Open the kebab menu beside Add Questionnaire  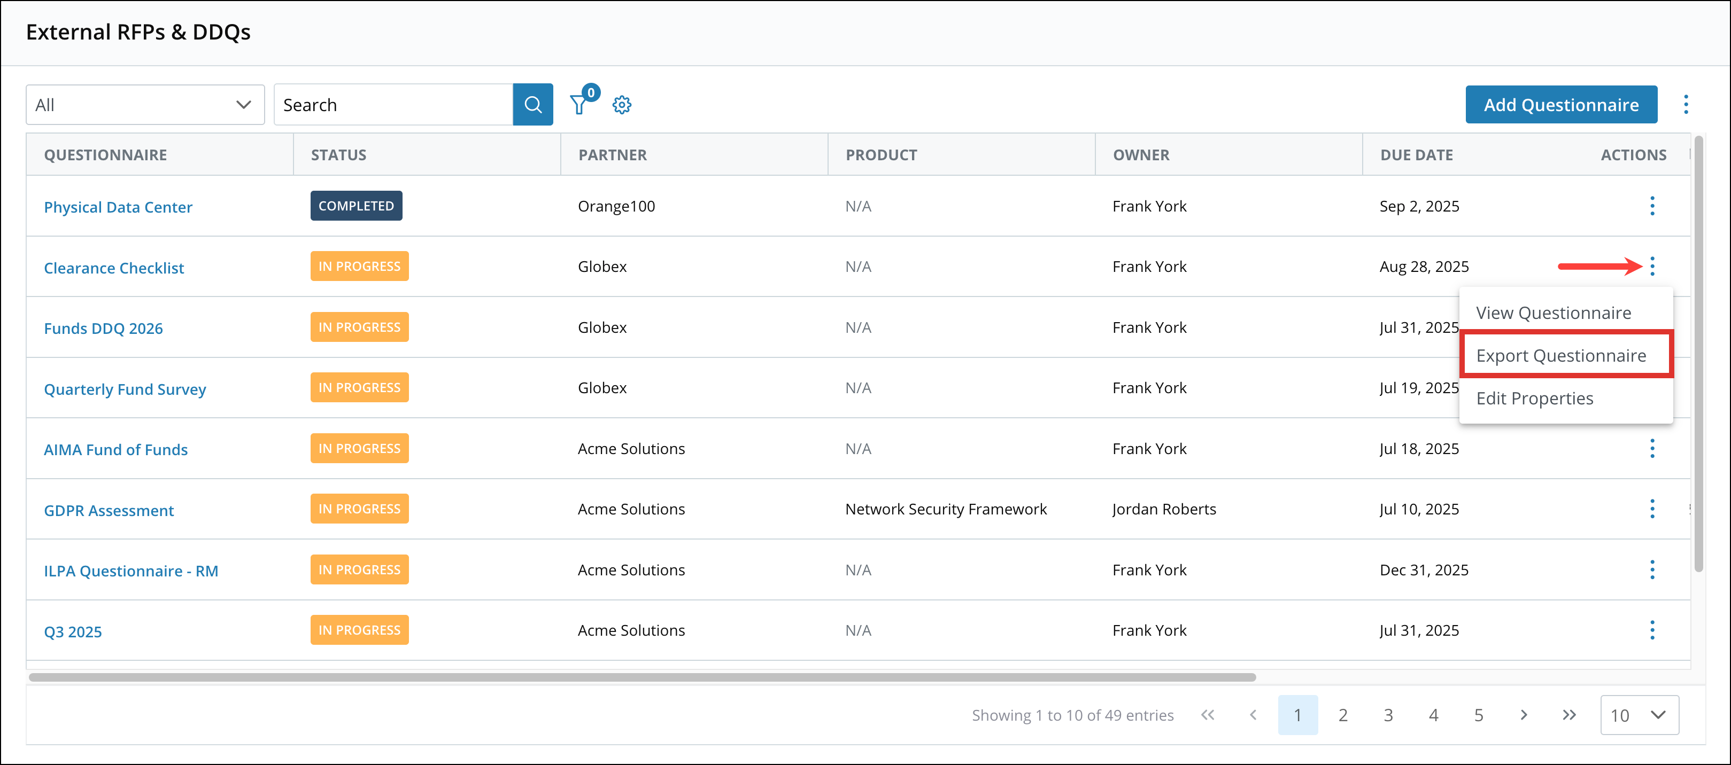[x=1687, y=104]
